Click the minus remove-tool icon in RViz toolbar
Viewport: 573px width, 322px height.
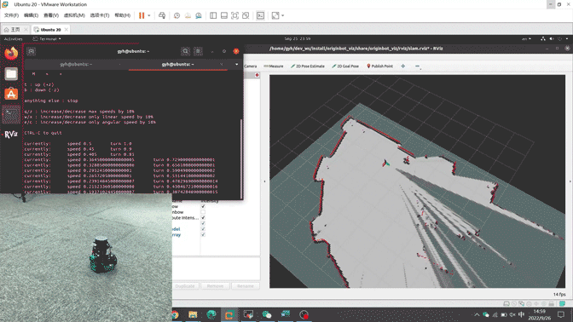[x=417, y=66]
